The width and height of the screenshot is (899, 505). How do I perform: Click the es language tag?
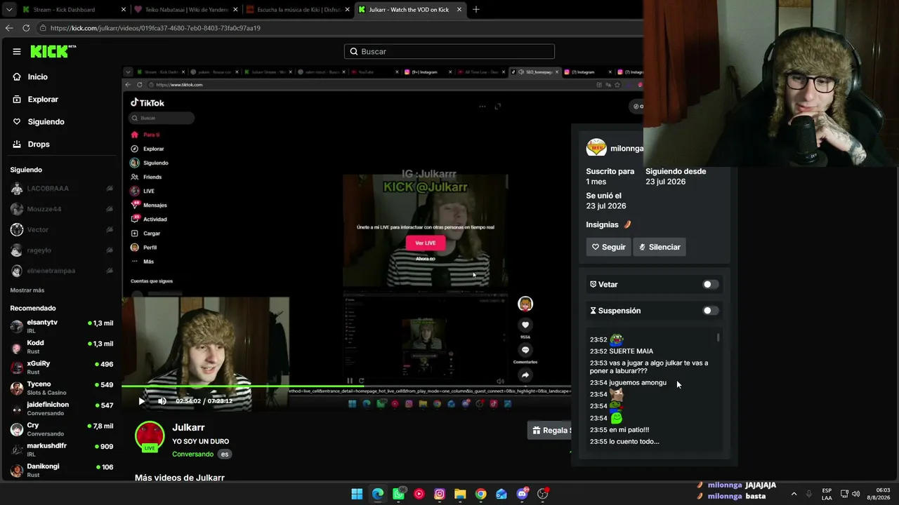tap(225, 454)
